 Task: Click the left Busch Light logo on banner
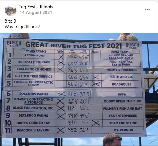[14, 44]
